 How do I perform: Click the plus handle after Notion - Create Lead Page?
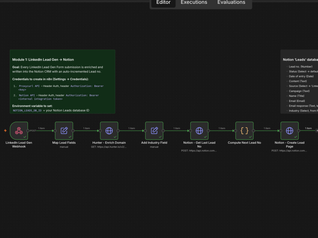[317, 130]
